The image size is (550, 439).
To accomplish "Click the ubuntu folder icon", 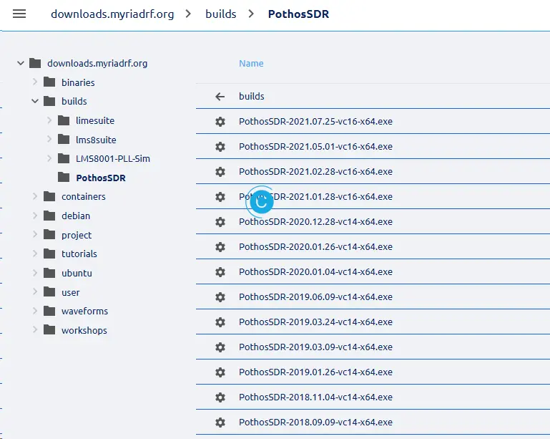I will coord(49,273).
